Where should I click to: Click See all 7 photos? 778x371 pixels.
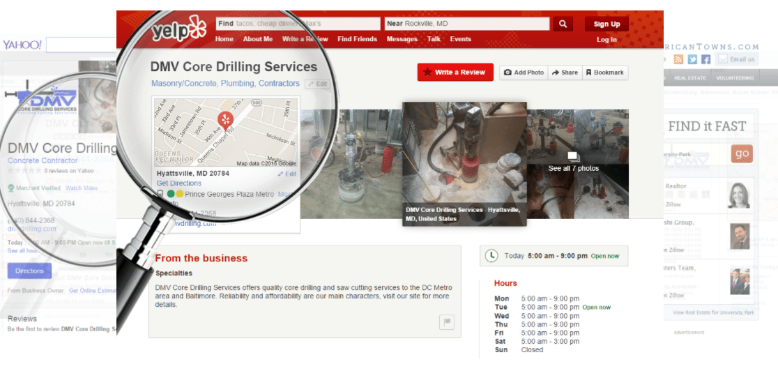pos(574,168)
